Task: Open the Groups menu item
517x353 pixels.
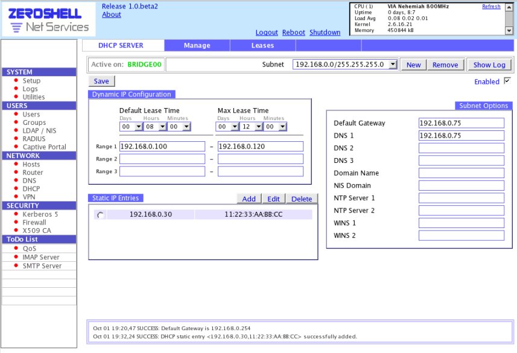Action: coord(34,122)
